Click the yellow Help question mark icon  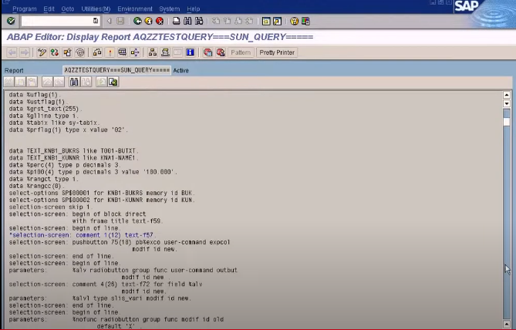click(x=294, y=21)
